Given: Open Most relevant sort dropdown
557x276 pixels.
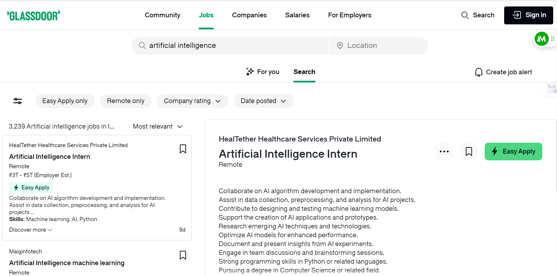Looking at the screenshot, I should click(x=158, y=127).
